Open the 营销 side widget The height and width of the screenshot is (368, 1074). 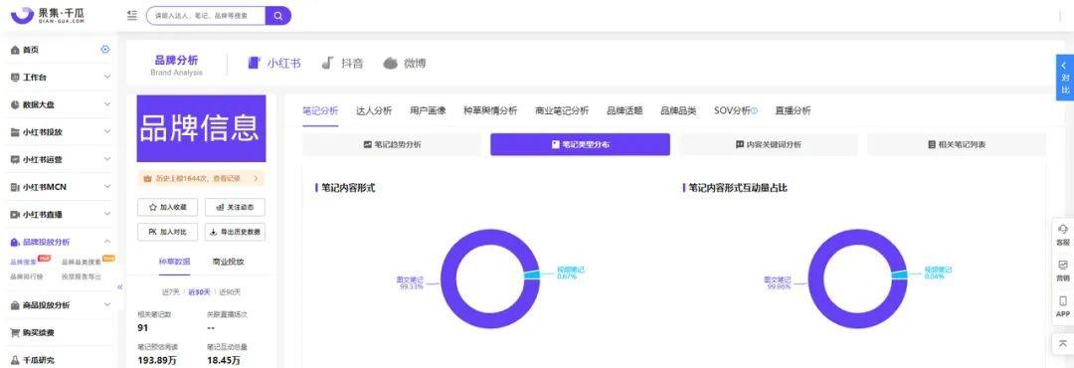1062,271
